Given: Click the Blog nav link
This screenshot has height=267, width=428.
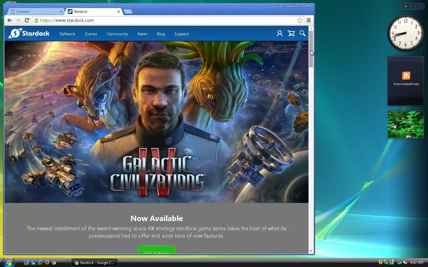Looking at the screenshot, I should [x=161, y=34].
